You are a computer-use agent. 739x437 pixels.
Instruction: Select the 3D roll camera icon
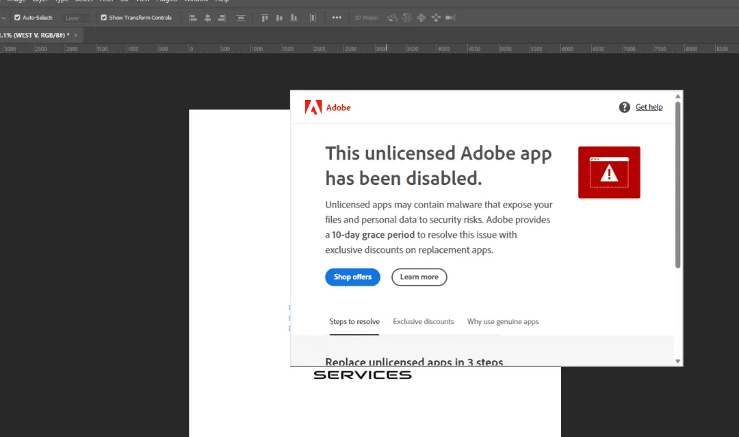point(407,18)
